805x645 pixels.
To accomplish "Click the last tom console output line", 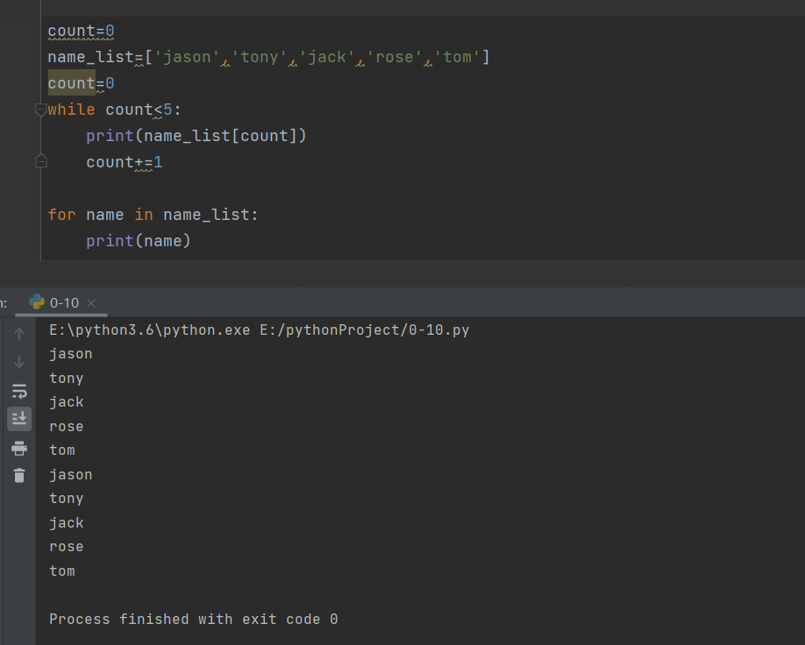I will 62,571.
